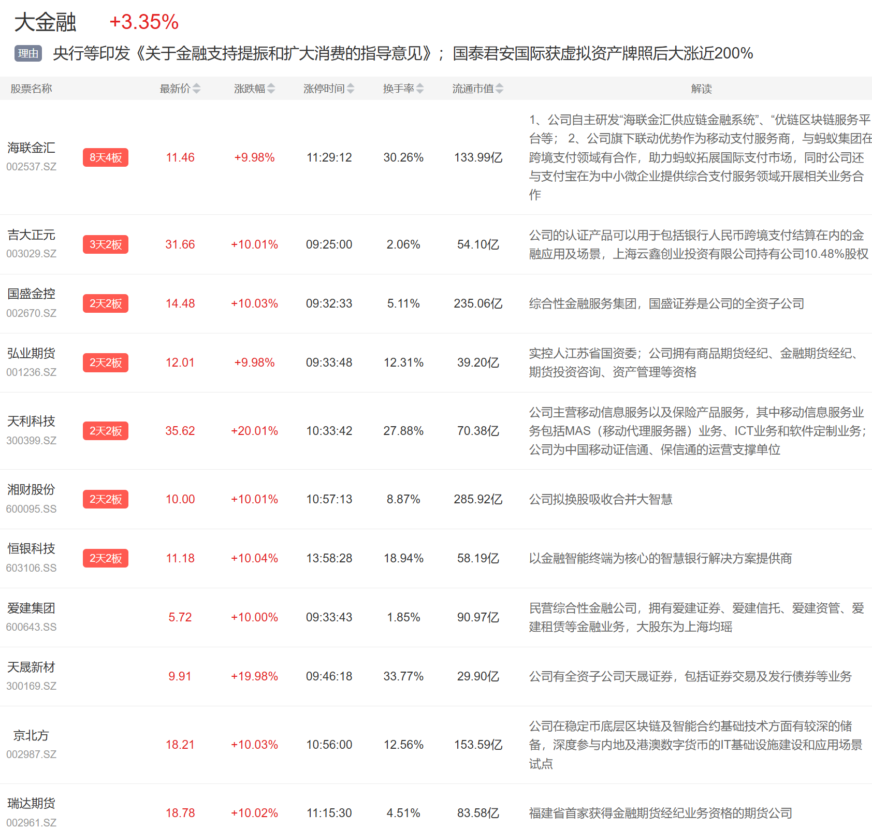Open the 湘财股份 stock link

[x=31, y=490]
